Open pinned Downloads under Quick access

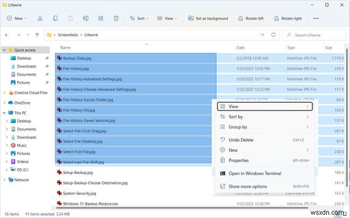coord(26,66)
